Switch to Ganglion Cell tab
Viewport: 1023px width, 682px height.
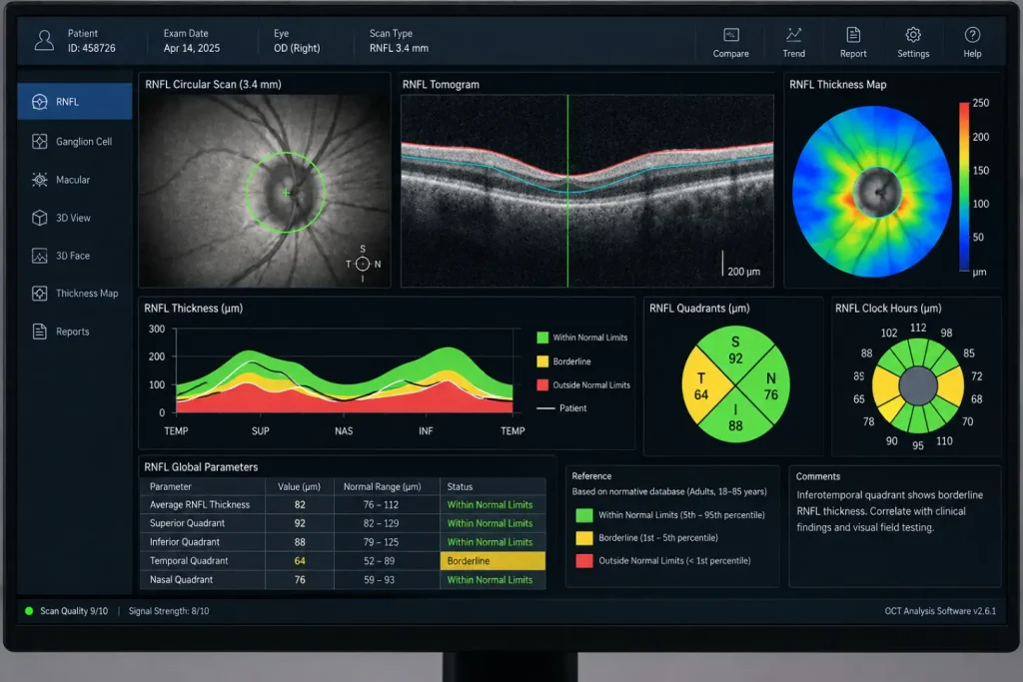75,141
